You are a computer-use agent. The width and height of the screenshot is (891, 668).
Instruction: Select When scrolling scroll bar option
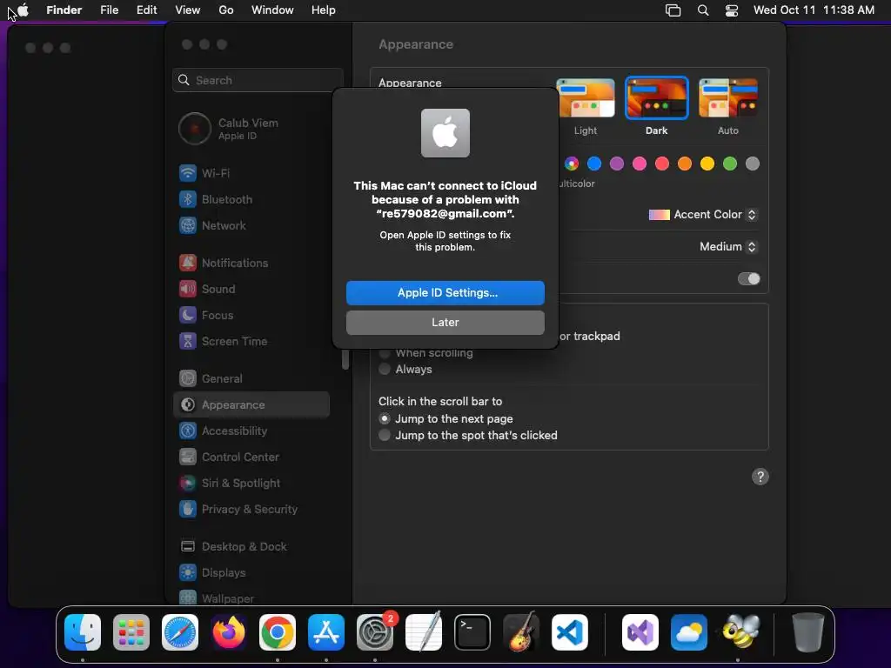click(x=385, y=353)
